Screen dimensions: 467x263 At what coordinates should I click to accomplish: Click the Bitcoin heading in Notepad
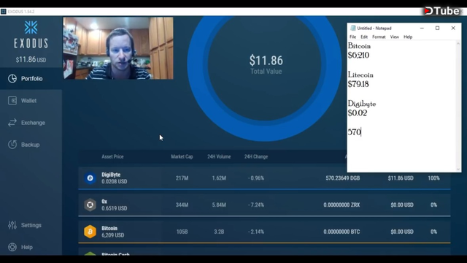[359, 46]
